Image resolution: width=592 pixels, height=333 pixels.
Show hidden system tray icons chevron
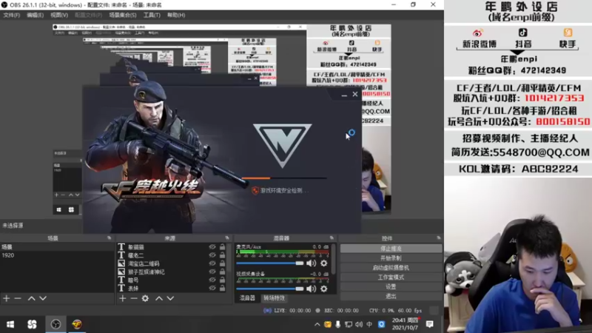(317, 324)
